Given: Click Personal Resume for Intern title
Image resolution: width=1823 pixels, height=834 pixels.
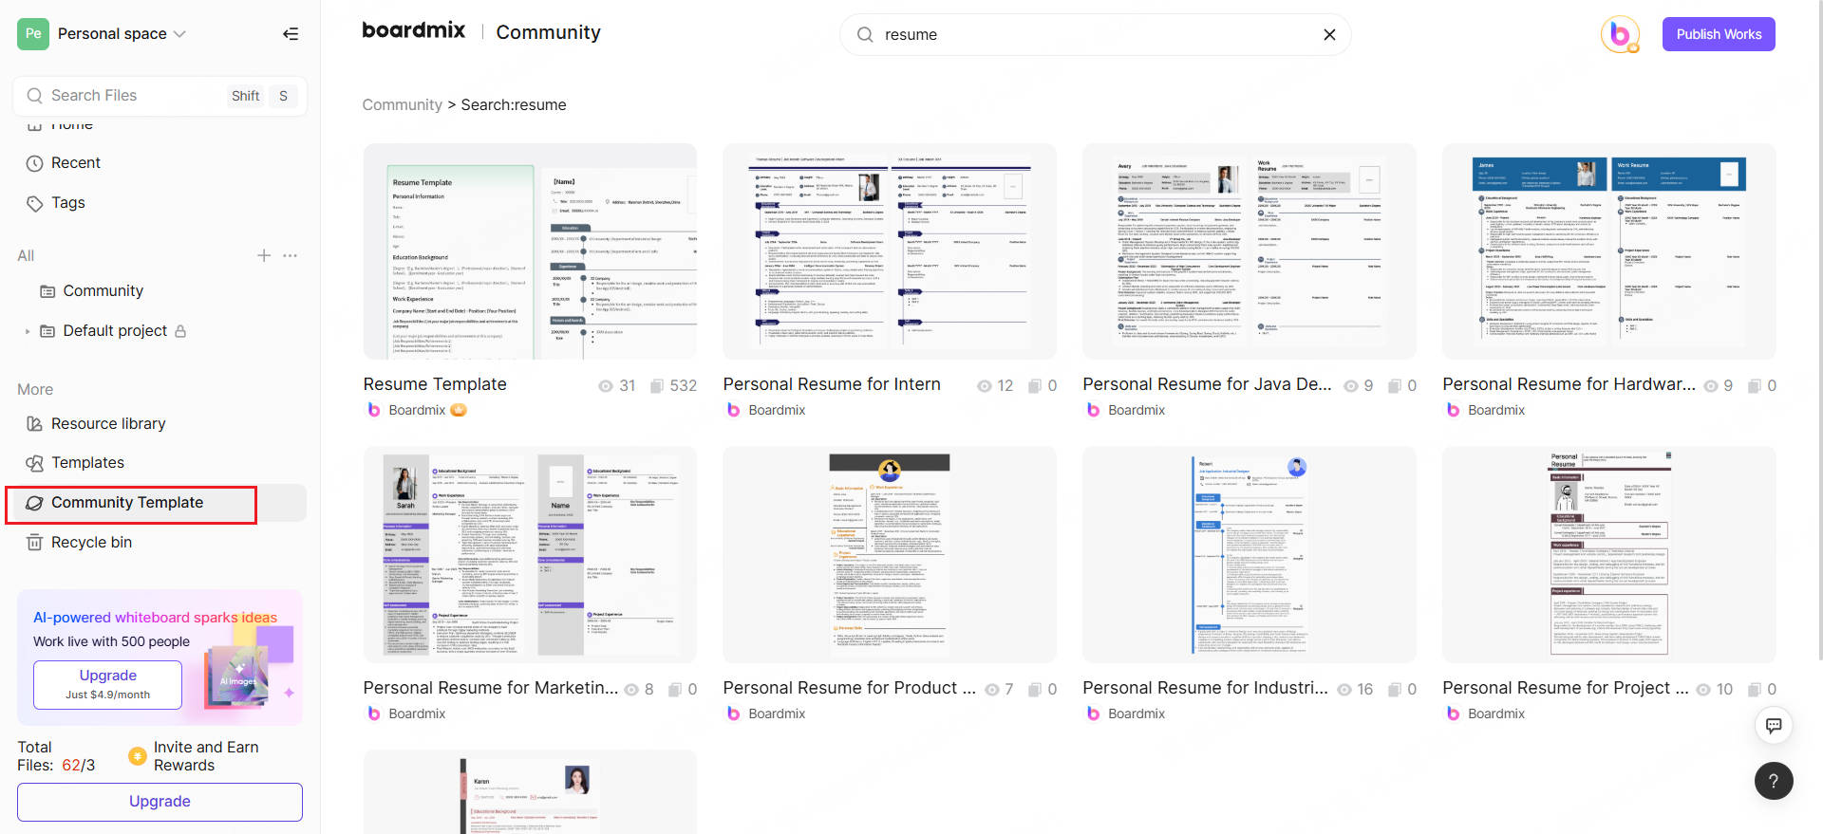Looking at the screenshot, I should click(x=832, y=384).
